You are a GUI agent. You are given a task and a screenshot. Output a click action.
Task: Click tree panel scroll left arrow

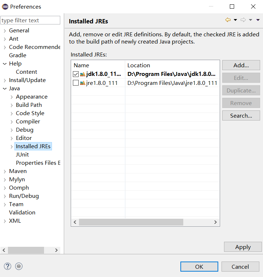[4, 250]
